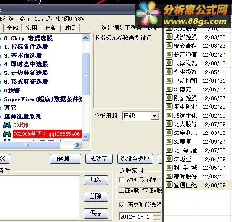Select the 8预警 tree folder

[12, 90]
